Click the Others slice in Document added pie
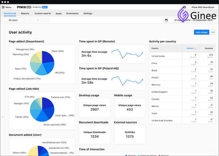This screenshot has height=156, width=219. 33,152
